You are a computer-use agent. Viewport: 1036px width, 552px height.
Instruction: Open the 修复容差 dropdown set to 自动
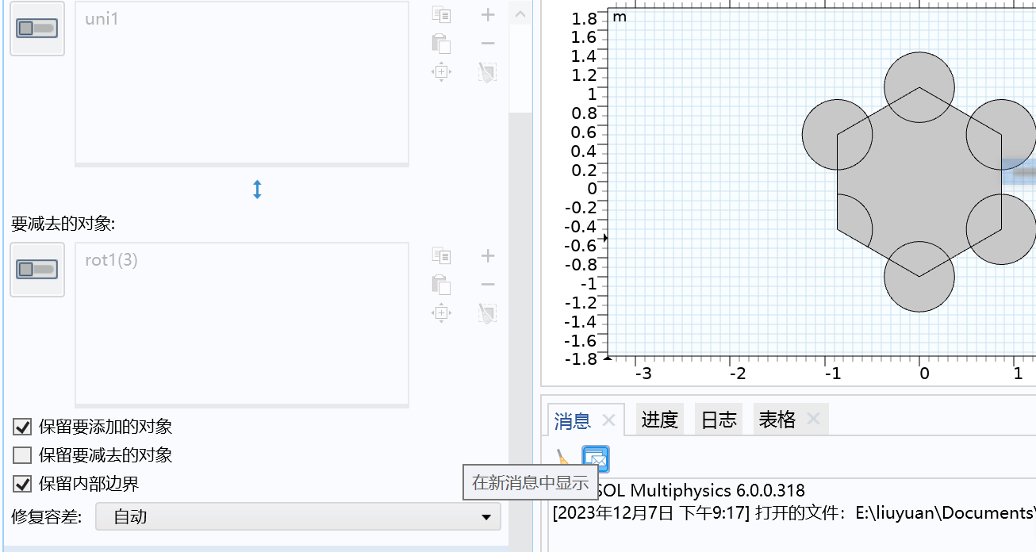coord(298,517)
